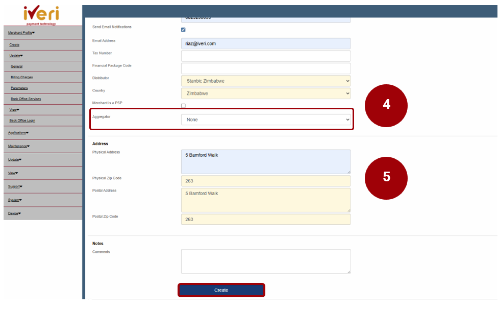Untick the Send Email Notifications checkbox
499x309 pixels.
[183, 30]
